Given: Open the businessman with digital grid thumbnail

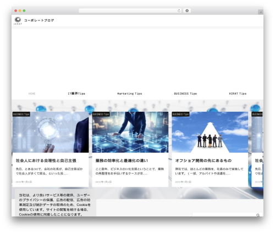Looking at the screenshot, I should coord(130,132).
